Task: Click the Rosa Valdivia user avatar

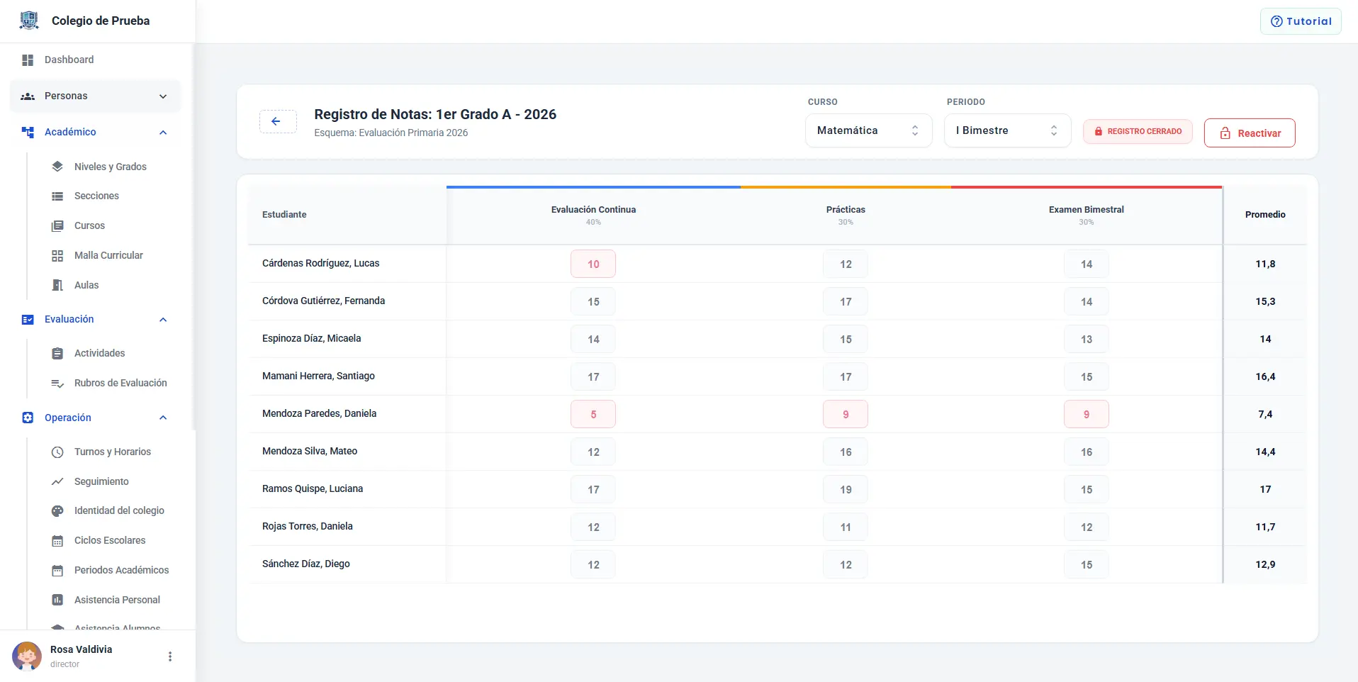Action: (x=27, y=656)
